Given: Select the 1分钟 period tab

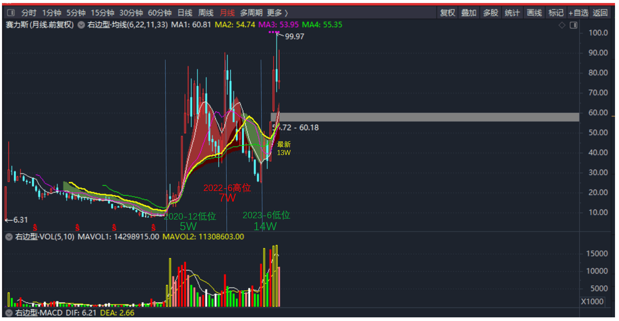Looking at the screenshot, I should point(52,13).
